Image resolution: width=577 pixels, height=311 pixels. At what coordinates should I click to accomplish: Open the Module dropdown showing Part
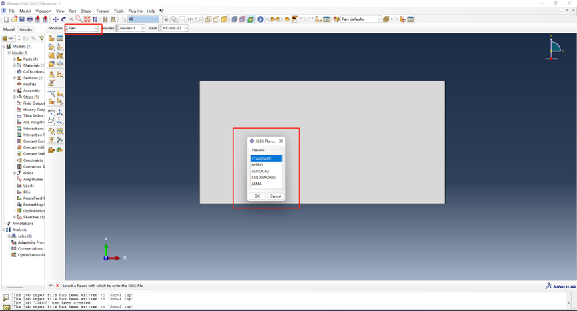pyautogui.click(x=83, y=28)
